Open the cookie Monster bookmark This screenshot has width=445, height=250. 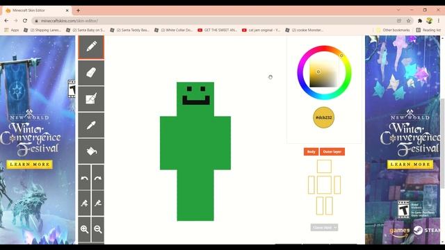(x=305, y=30)
